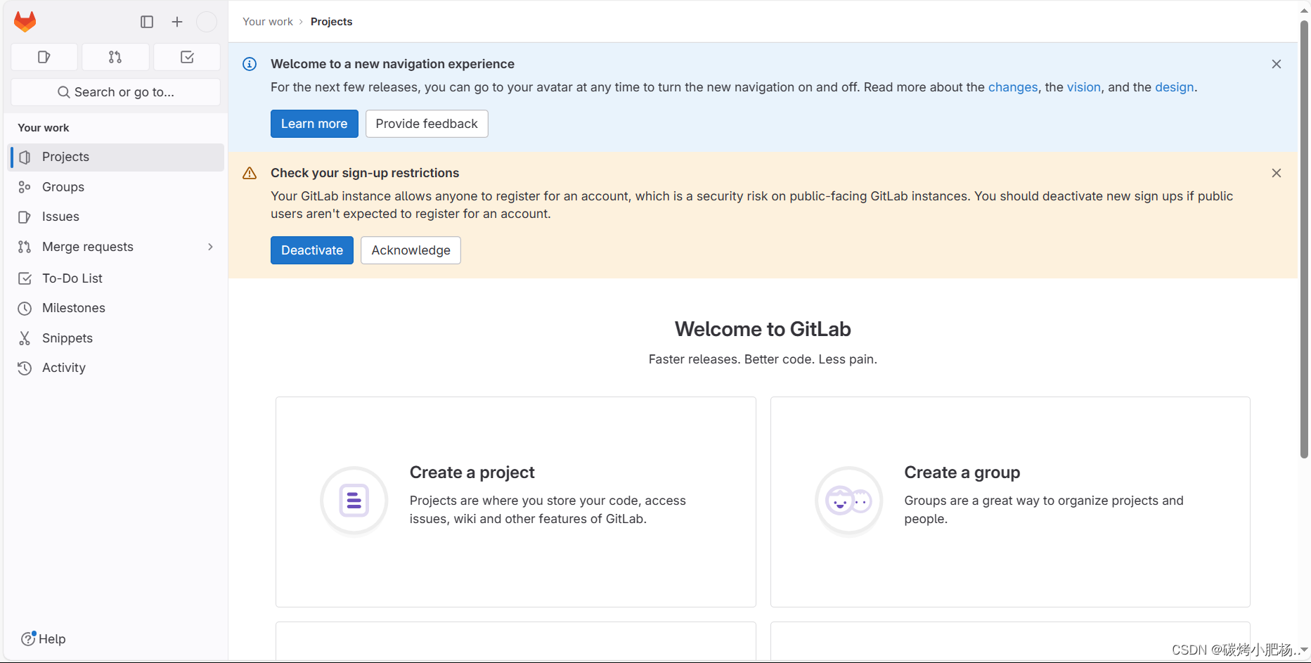Click the Groups sidebar icon
The image size is (1311, 663).
tap(25, 187)
